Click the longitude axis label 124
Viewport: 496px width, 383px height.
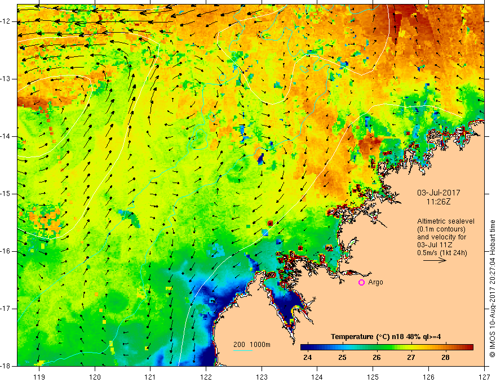[317, 377]
